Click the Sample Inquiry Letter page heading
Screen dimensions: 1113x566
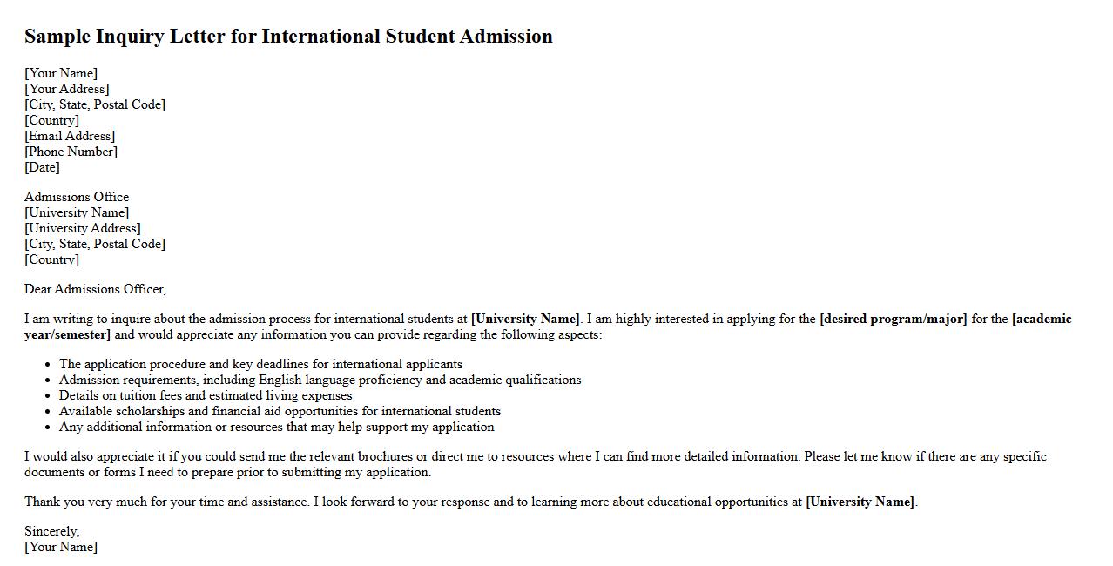pyautogui.click(x=288, y=37)
